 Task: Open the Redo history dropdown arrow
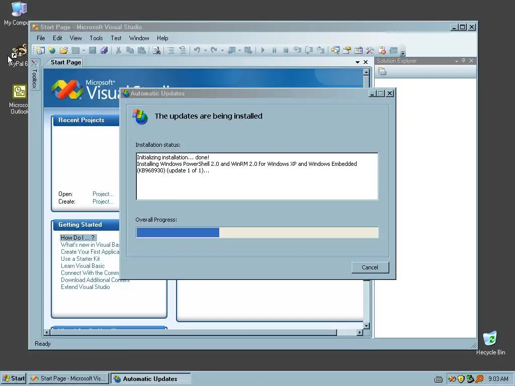pyautogui.click(x=222, y=50)
